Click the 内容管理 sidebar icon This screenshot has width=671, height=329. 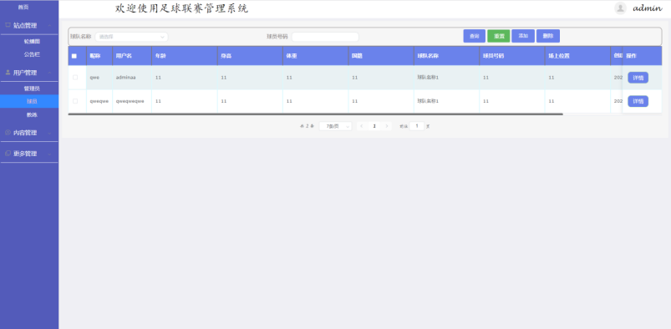tap(8, 133)
